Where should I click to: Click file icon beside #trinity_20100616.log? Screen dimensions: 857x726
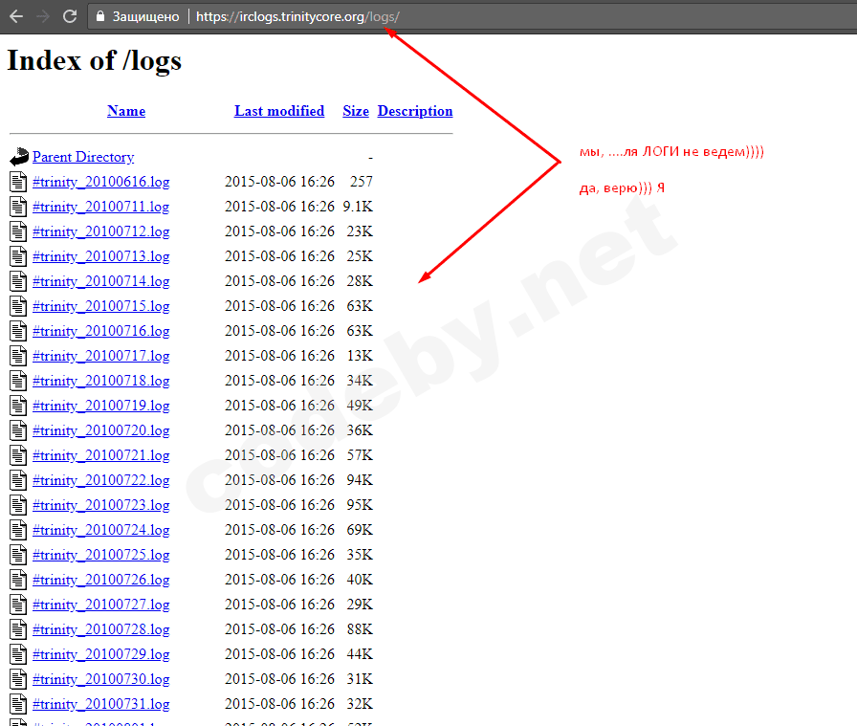click(x=18, y=182)
